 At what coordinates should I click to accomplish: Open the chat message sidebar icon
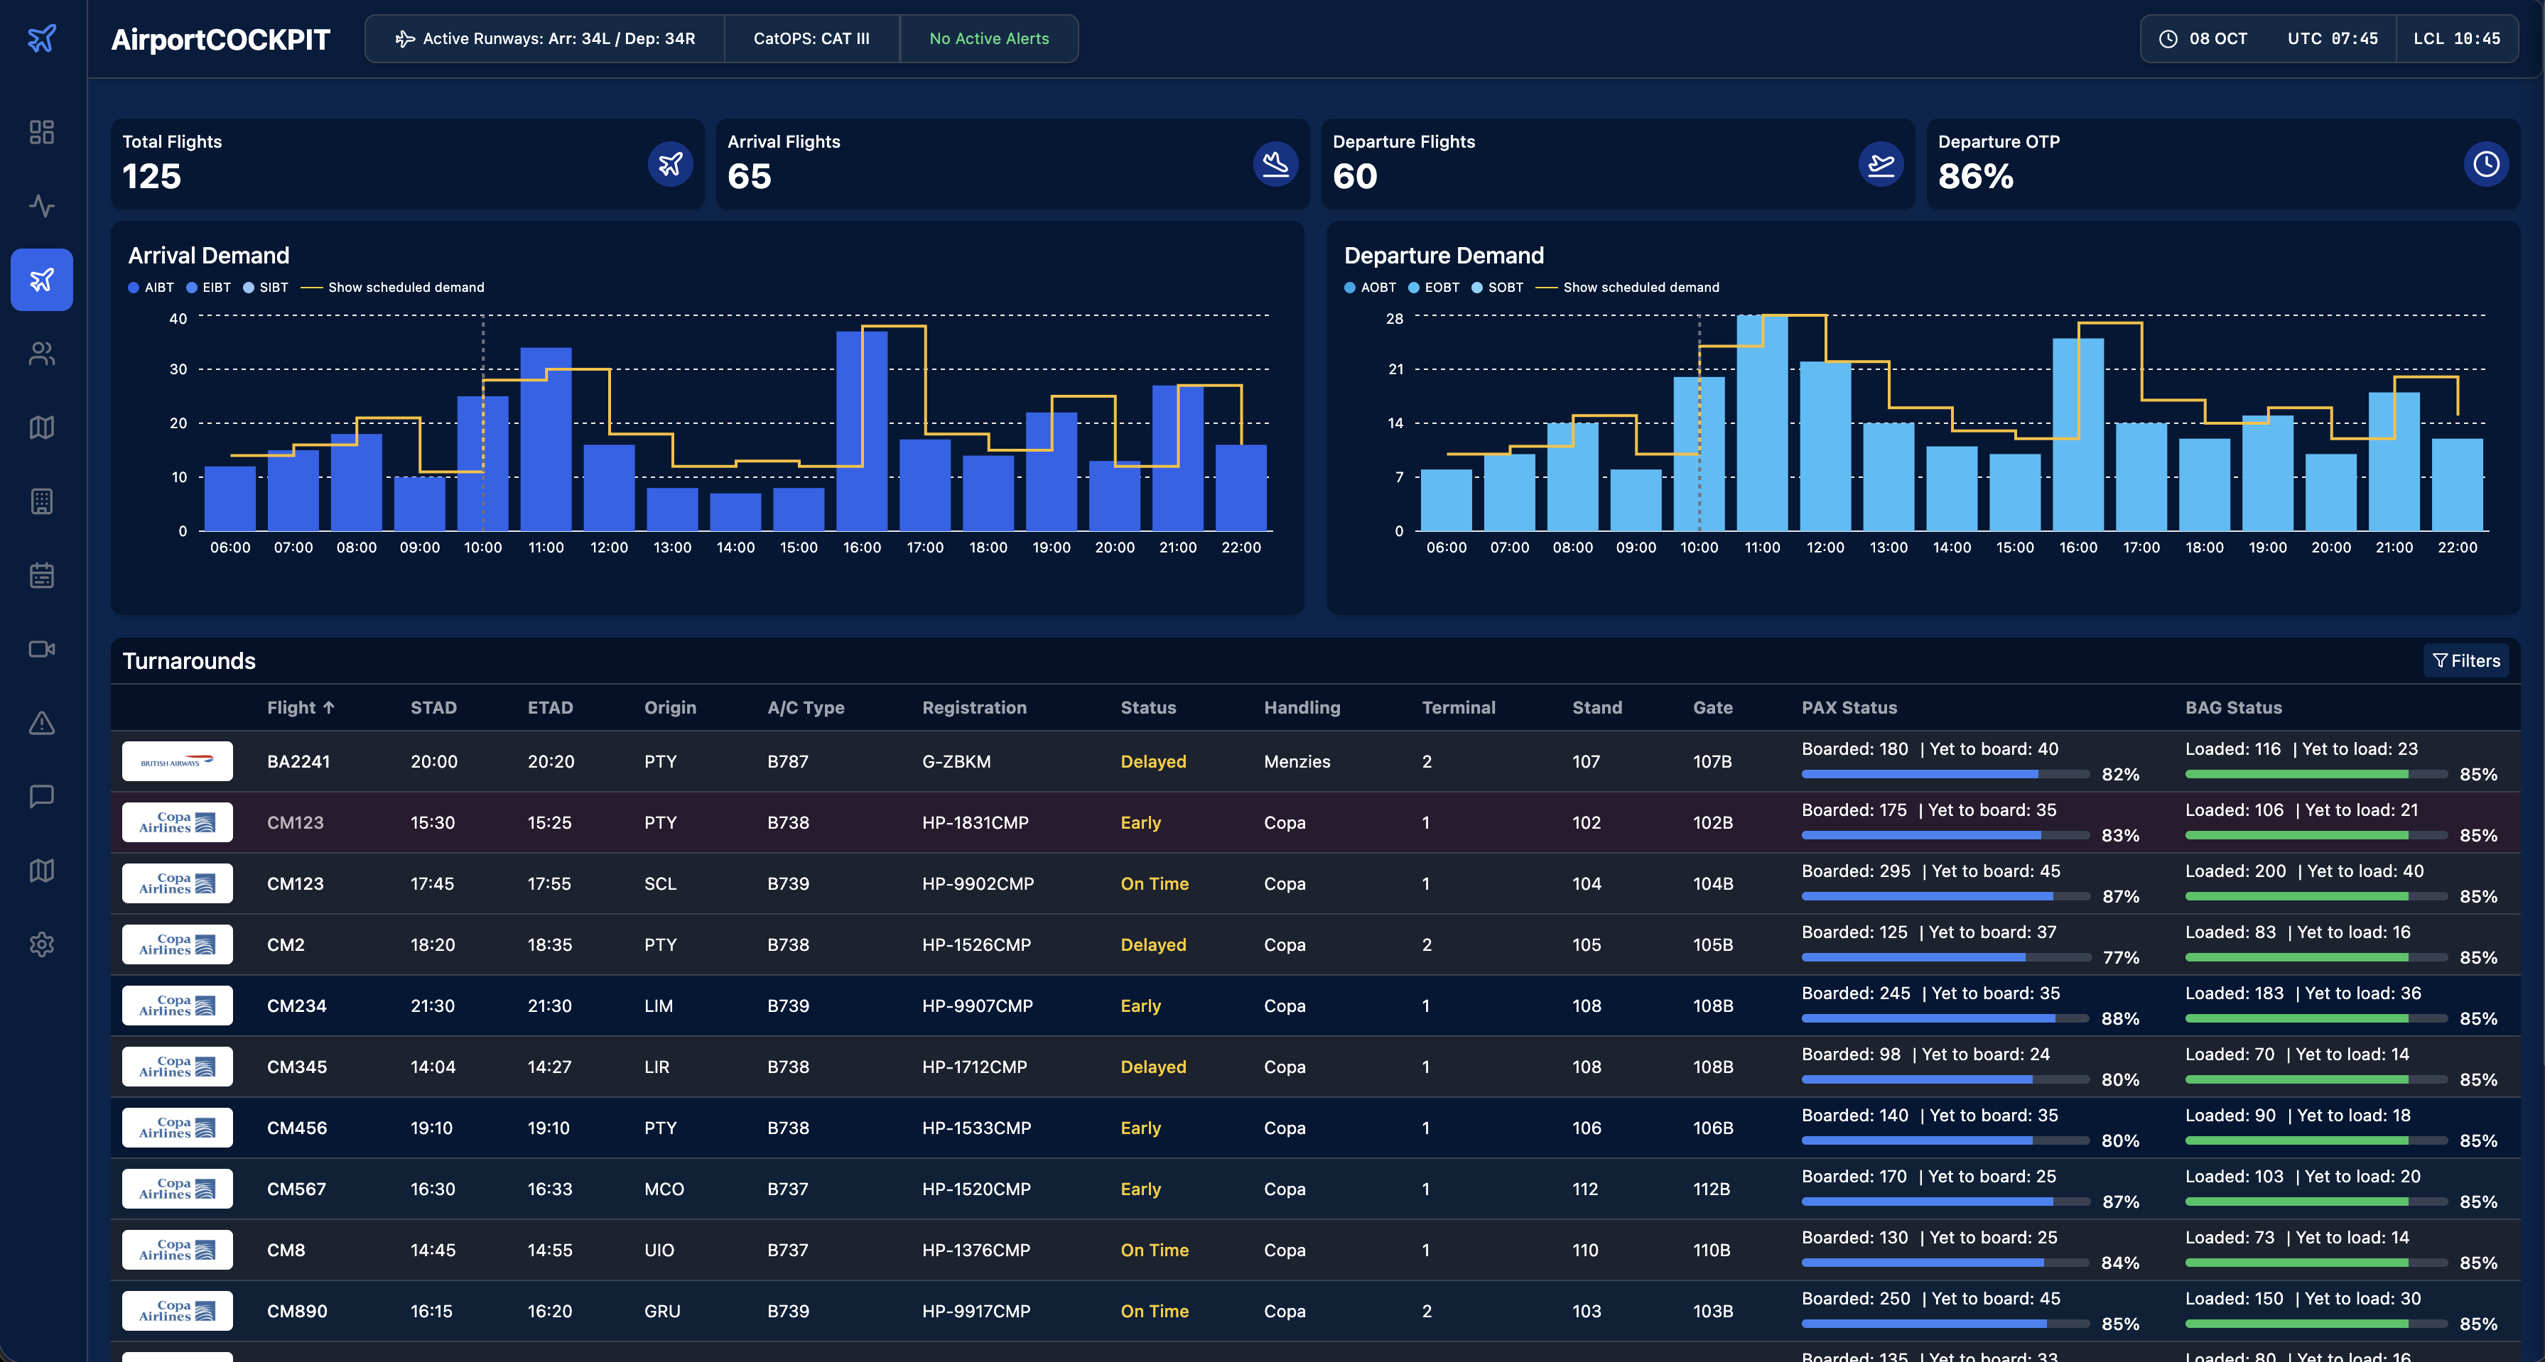(x=41, y=796)
